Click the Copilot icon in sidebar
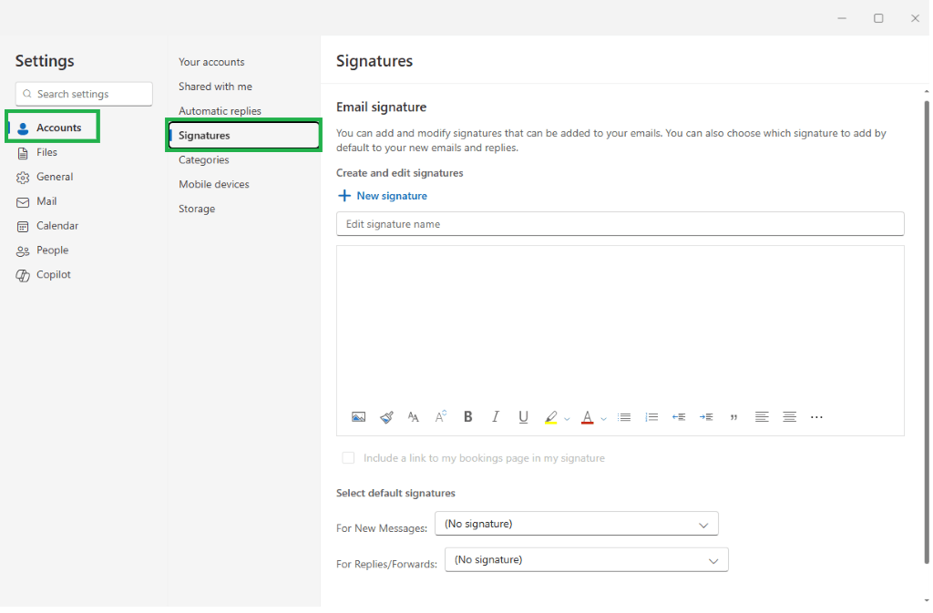Screen dimensions: 933x613 coord(23,276)
